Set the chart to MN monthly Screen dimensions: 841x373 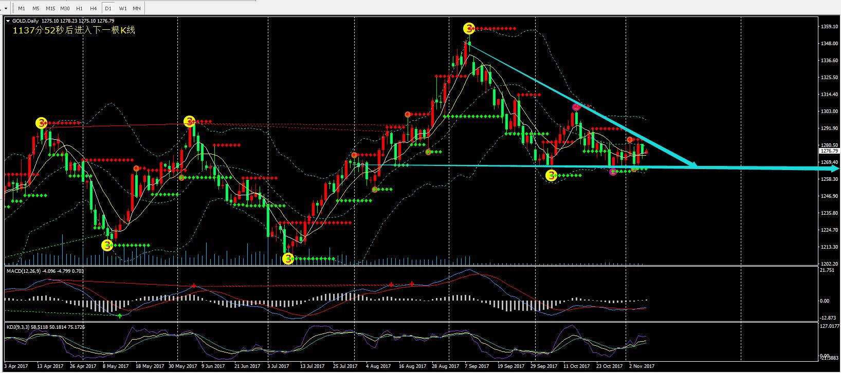[137, 8]
